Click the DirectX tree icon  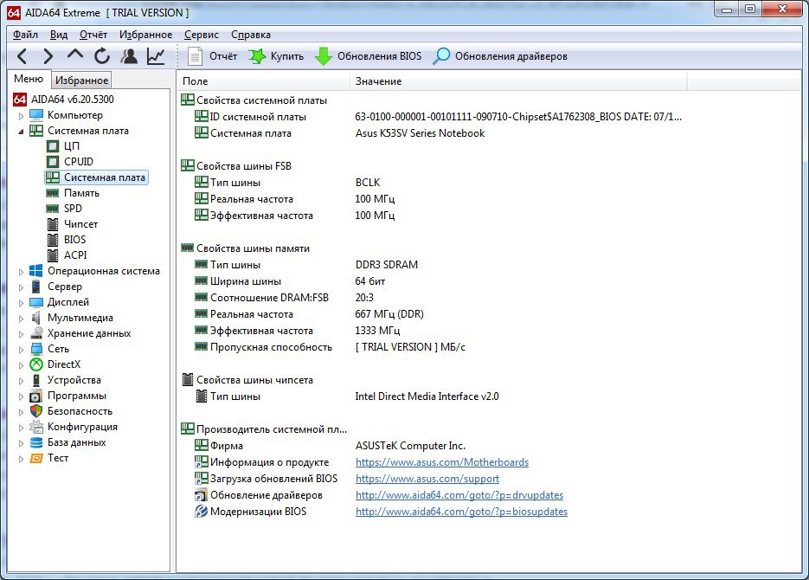coord(36,364)
